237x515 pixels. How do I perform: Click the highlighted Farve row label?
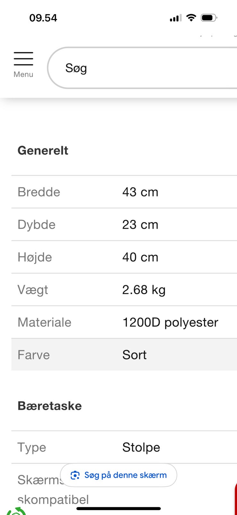coord(34,355)
